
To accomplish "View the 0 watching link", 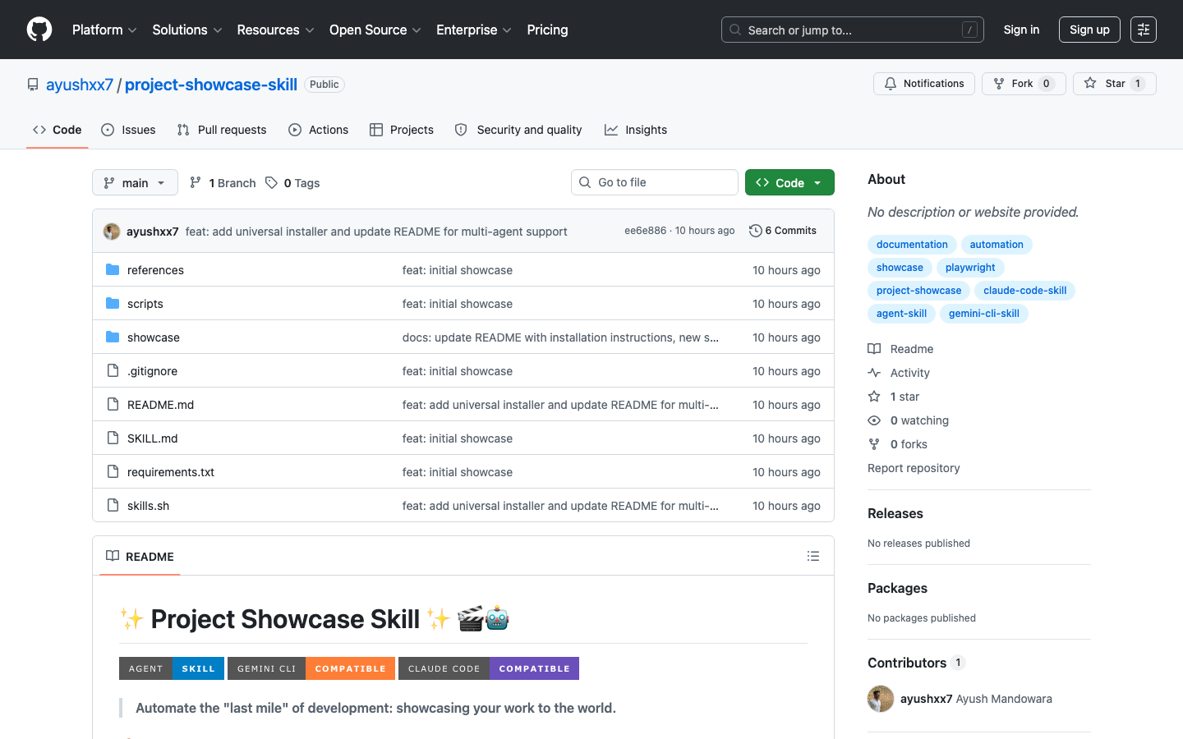I will coord(909,420).
